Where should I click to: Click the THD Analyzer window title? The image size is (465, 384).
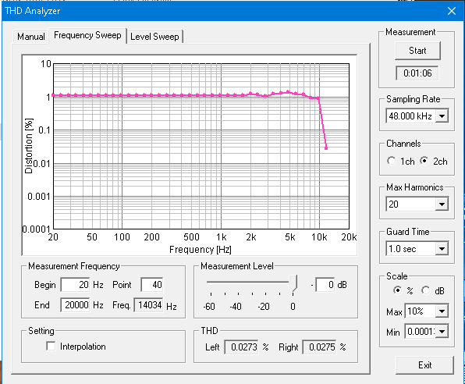pos(33,11)
